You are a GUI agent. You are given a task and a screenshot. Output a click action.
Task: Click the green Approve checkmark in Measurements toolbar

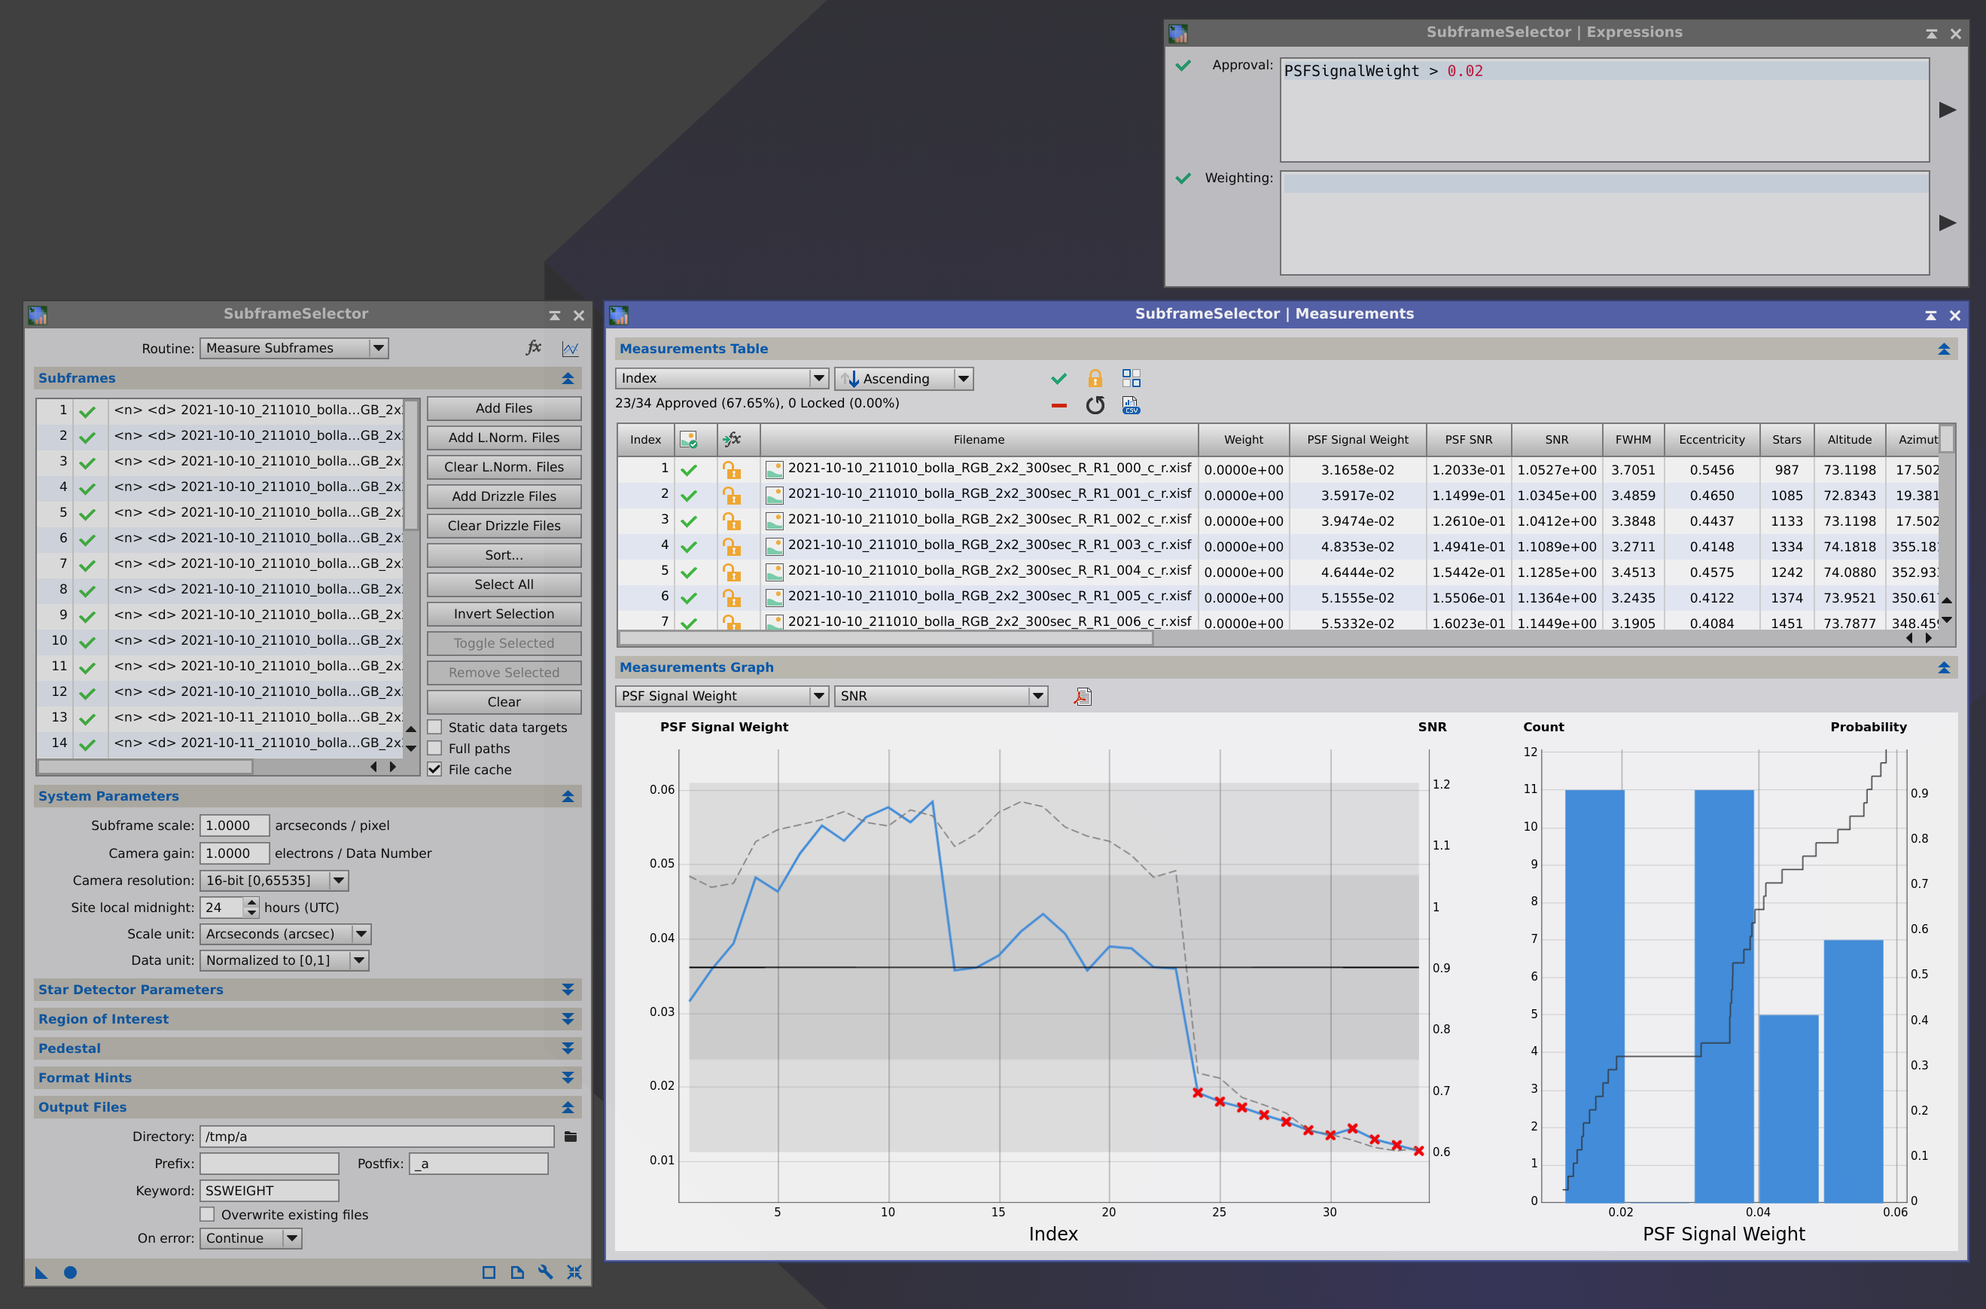pos(1059,378)
